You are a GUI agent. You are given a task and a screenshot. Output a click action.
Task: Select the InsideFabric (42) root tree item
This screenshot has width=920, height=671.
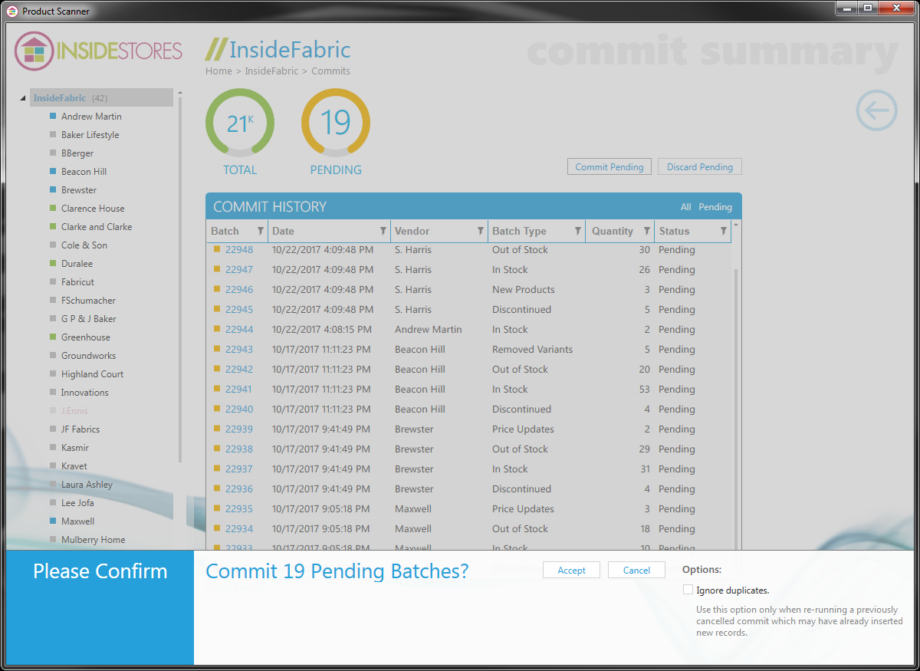pyautogui.click(x=101, y=98)
